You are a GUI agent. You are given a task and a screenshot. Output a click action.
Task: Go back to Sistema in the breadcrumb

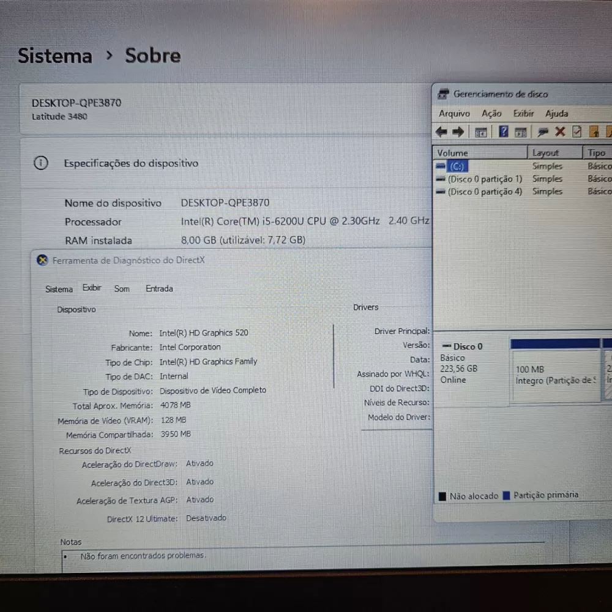[54, 56]
